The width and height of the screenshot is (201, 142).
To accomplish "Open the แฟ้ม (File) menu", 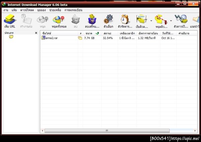I will pyautogui.click(x=14, y=10).
